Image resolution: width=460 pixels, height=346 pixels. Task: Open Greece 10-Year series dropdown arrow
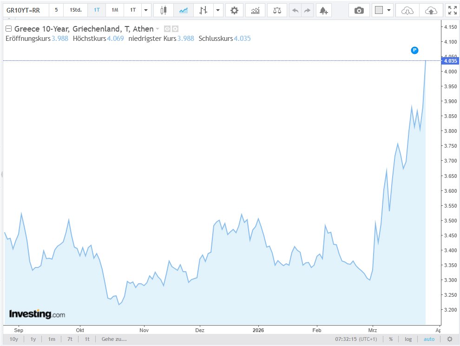pos(158,29)
